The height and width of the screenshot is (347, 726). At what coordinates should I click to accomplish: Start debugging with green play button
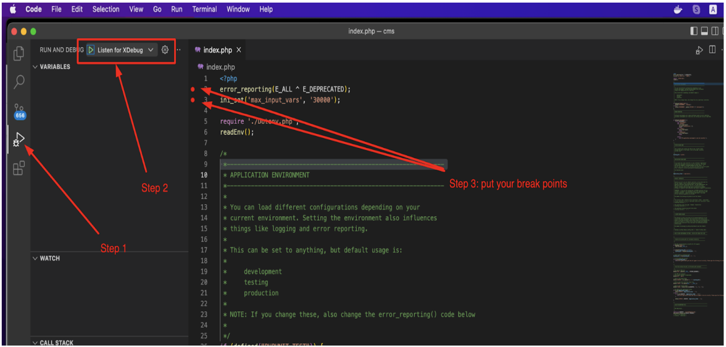tap(91, 50)
